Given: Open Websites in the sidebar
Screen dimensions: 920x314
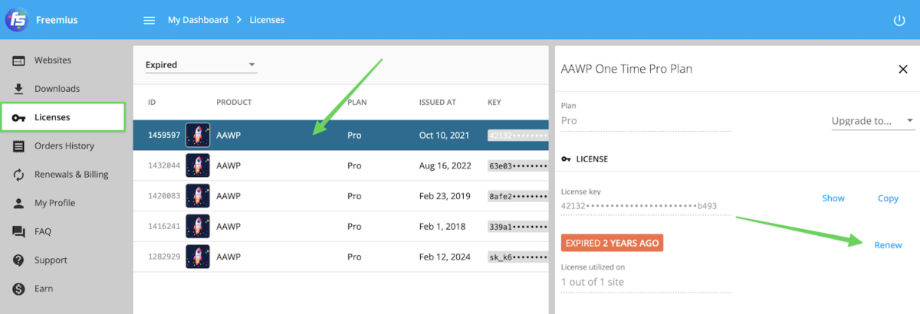Looking at the screenshot, I should pos(53,61).
